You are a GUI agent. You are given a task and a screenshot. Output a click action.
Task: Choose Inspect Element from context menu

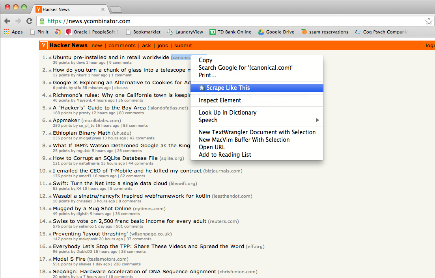(220, 100)
